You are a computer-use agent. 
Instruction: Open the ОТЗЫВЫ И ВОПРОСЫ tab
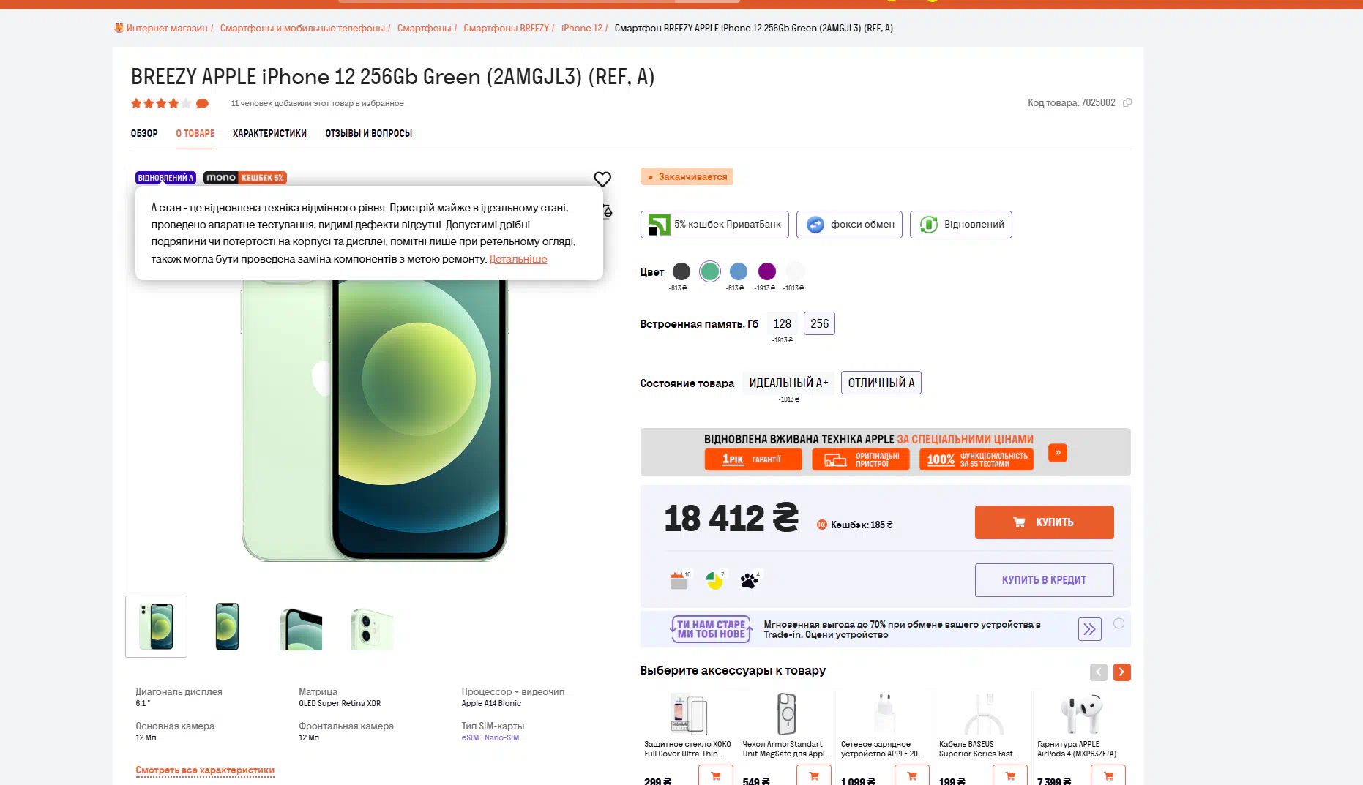pos(368,133)
